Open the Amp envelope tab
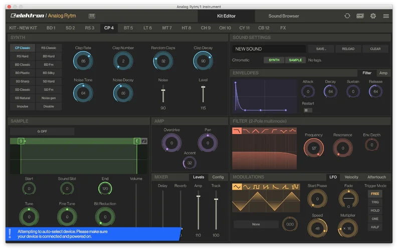 click(383, 73)
